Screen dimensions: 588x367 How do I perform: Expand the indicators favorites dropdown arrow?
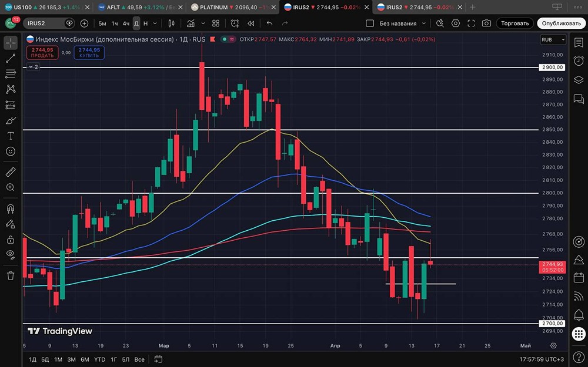[203, 23]
